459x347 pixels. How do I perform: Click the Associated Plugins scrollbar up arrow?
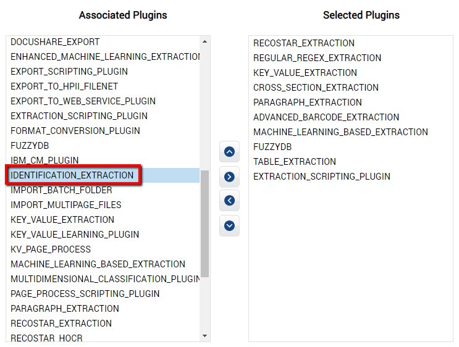pyautogui.click(x=204, y=41)
